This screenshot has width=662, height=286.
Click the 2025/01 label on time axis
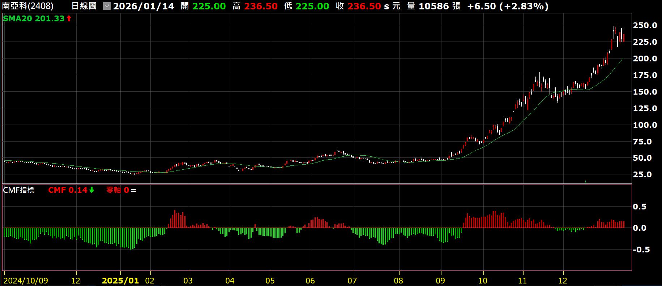coord(120,281)
